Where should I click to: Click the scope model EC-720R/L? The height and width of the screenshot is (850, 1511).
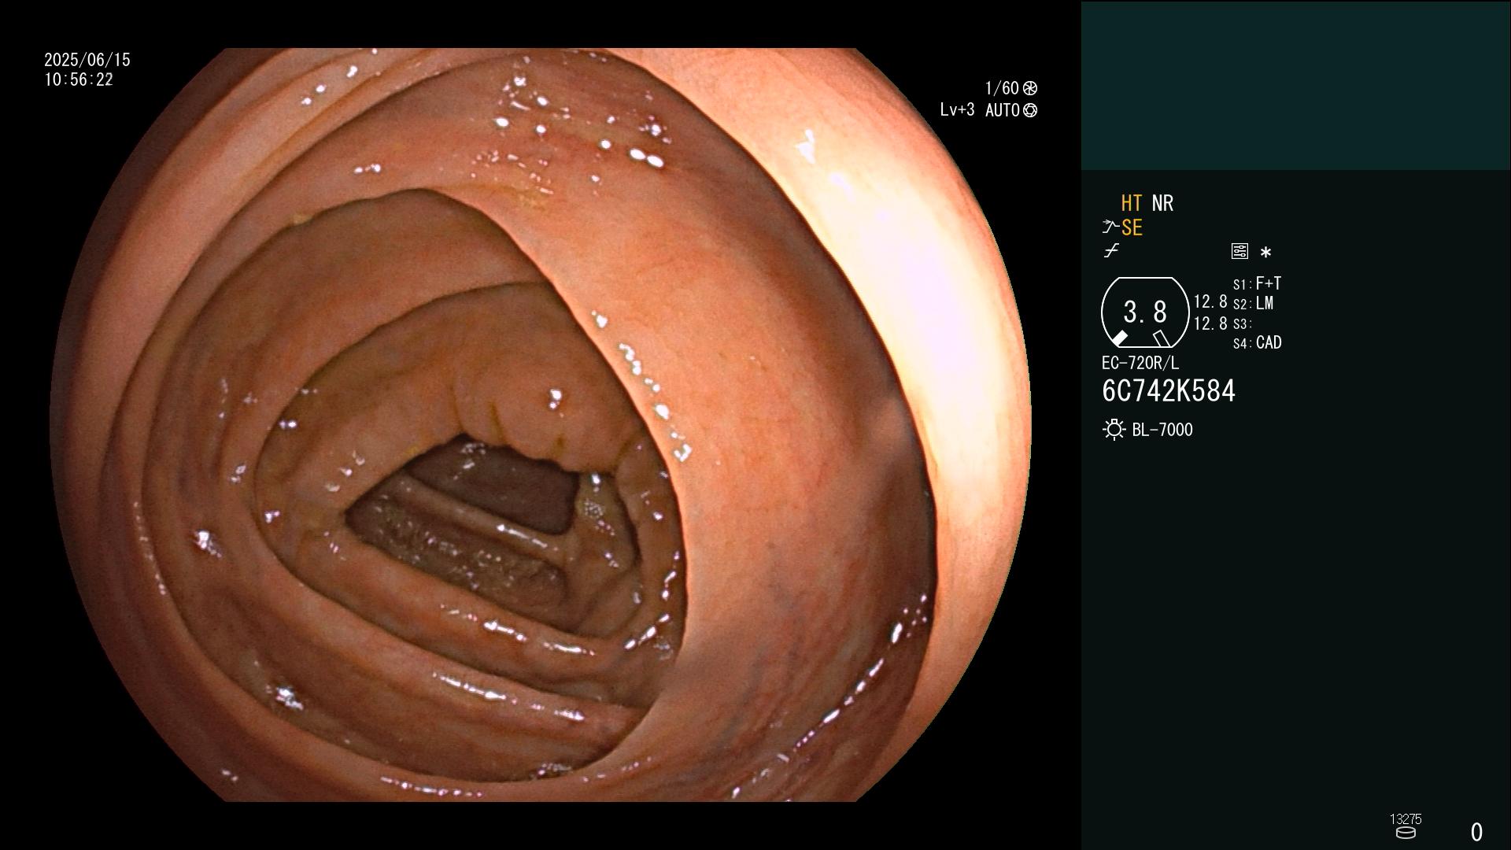[1140, 364]
